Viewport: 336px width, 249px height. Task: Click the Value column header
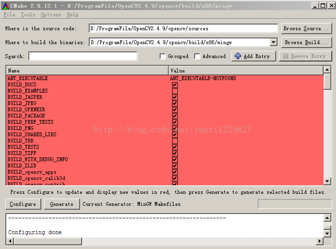coord(246,71)
